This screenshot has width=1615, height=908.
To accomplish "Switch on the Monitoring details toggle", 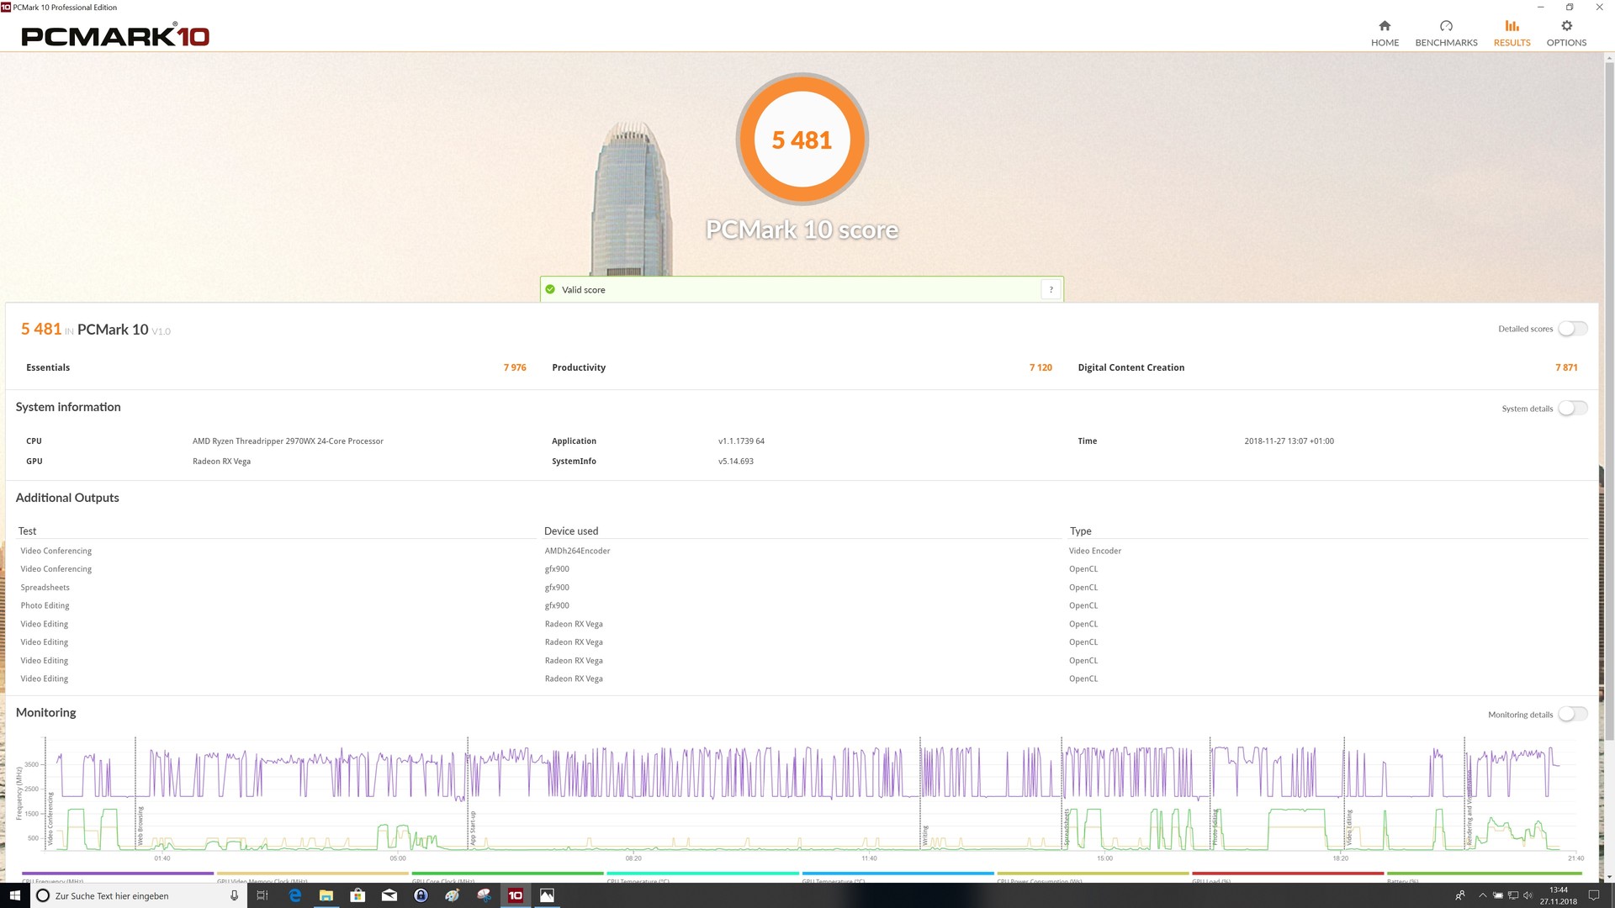I will 1572,715.
